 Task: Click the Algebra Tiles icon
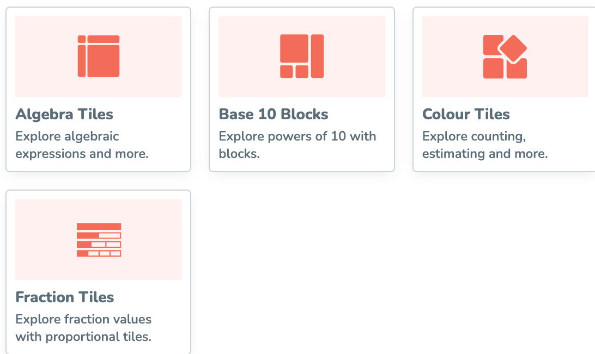[99, 56]
